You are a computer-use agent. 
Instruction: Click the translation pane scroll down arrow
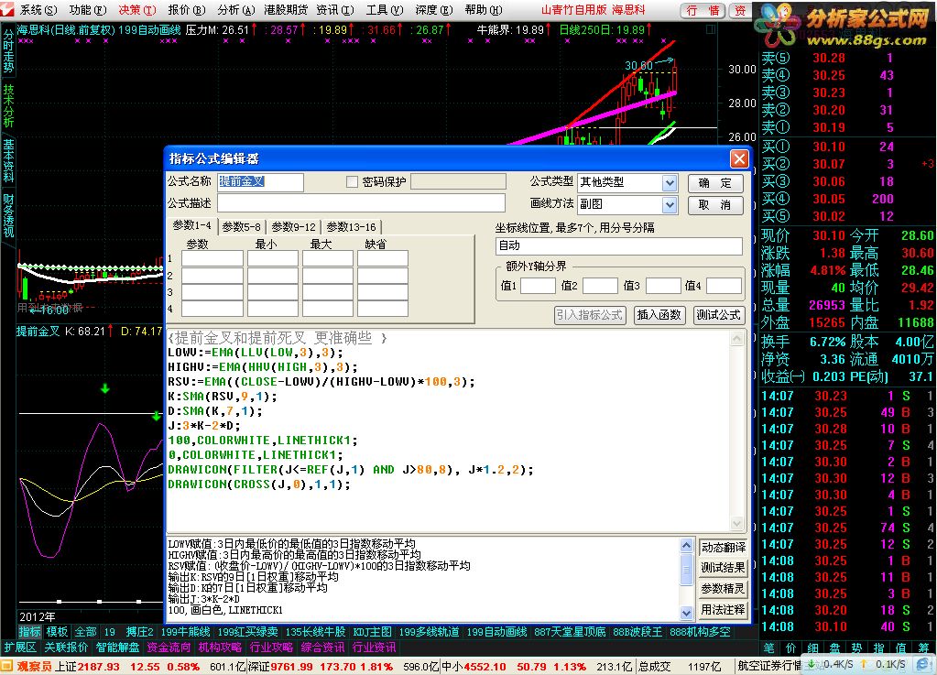point(686,613)
